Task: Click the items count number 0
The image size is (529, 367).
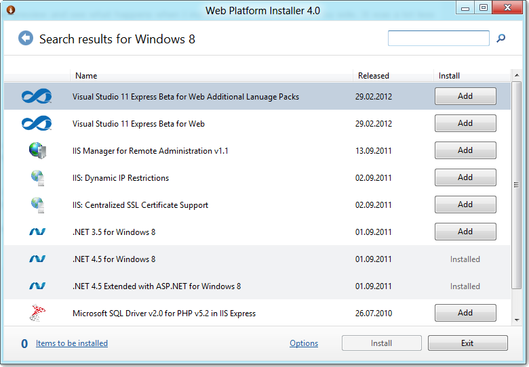Action: click(x=24, y=344)
